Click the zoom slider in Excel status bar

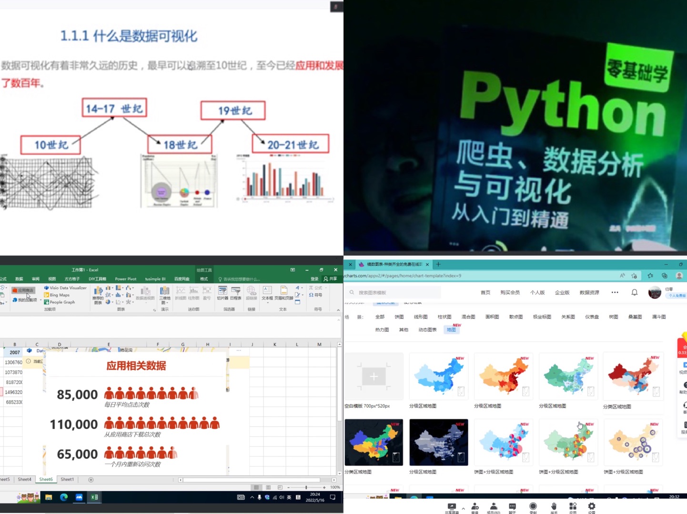coord(306,487)
